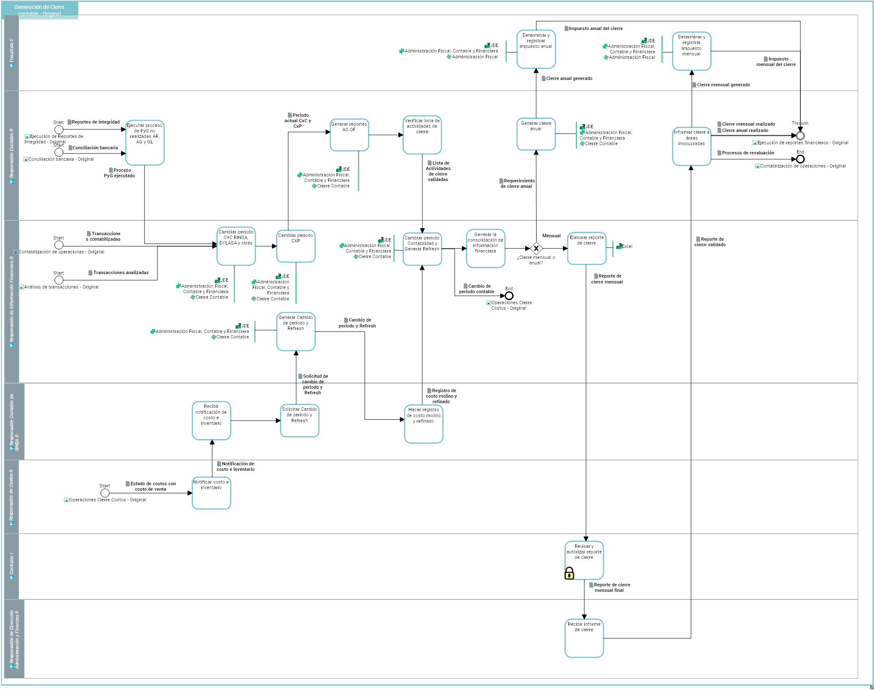Select the Generar cierre anual task
This screenshot has width=874, height=690.
[x=536, y=134]
